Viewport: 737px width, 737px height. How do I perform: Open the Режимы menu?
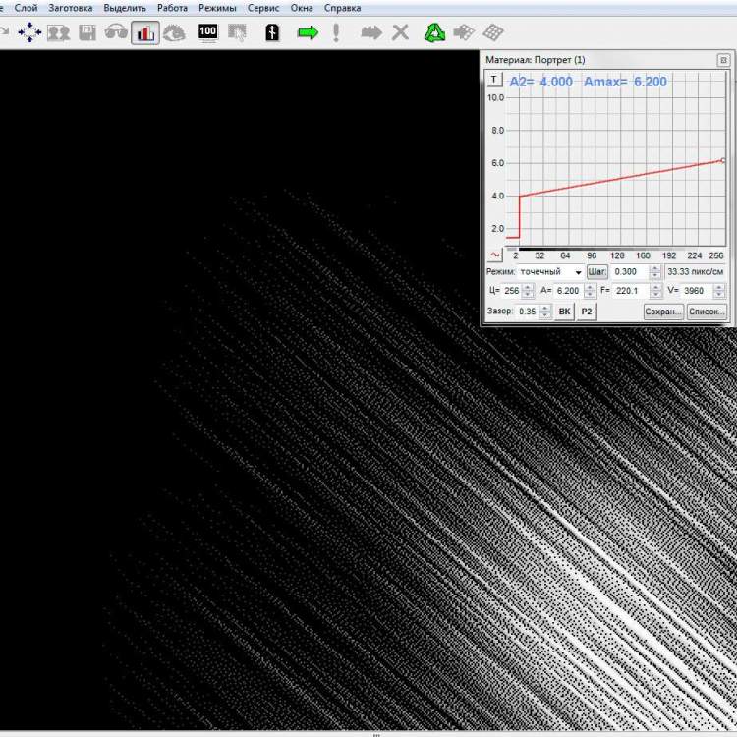tap(217, 7)
